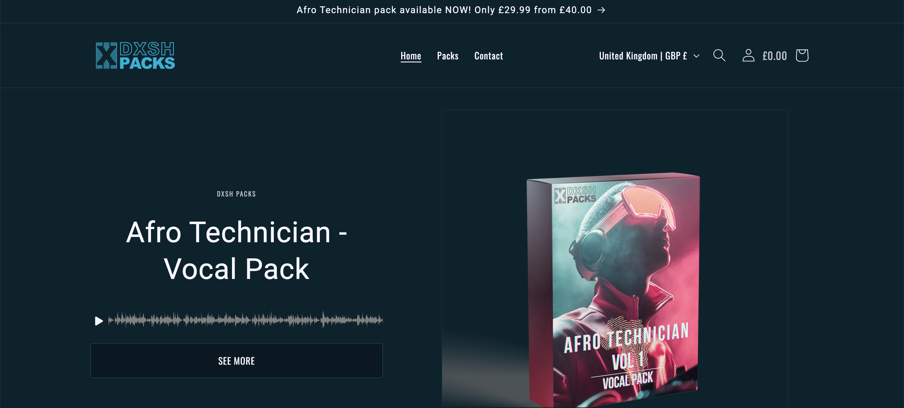Click the X emblem of the site logo
Screen dimensions: 904x408
(106, 55)
